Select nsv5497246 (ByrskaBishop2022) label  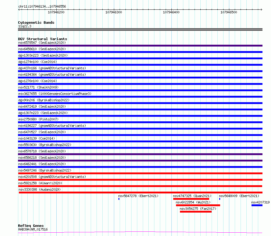click(x=45, y=170)
